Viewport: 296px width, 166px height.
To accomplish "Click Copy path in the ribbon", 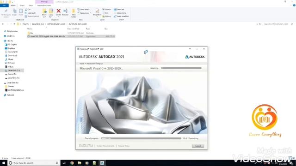I will point(30,13).
